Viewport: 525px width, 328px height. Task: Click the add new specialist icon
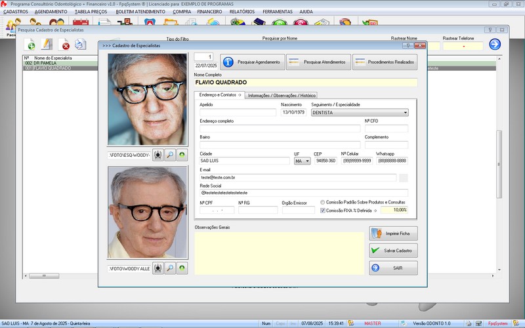click(30, 45)
